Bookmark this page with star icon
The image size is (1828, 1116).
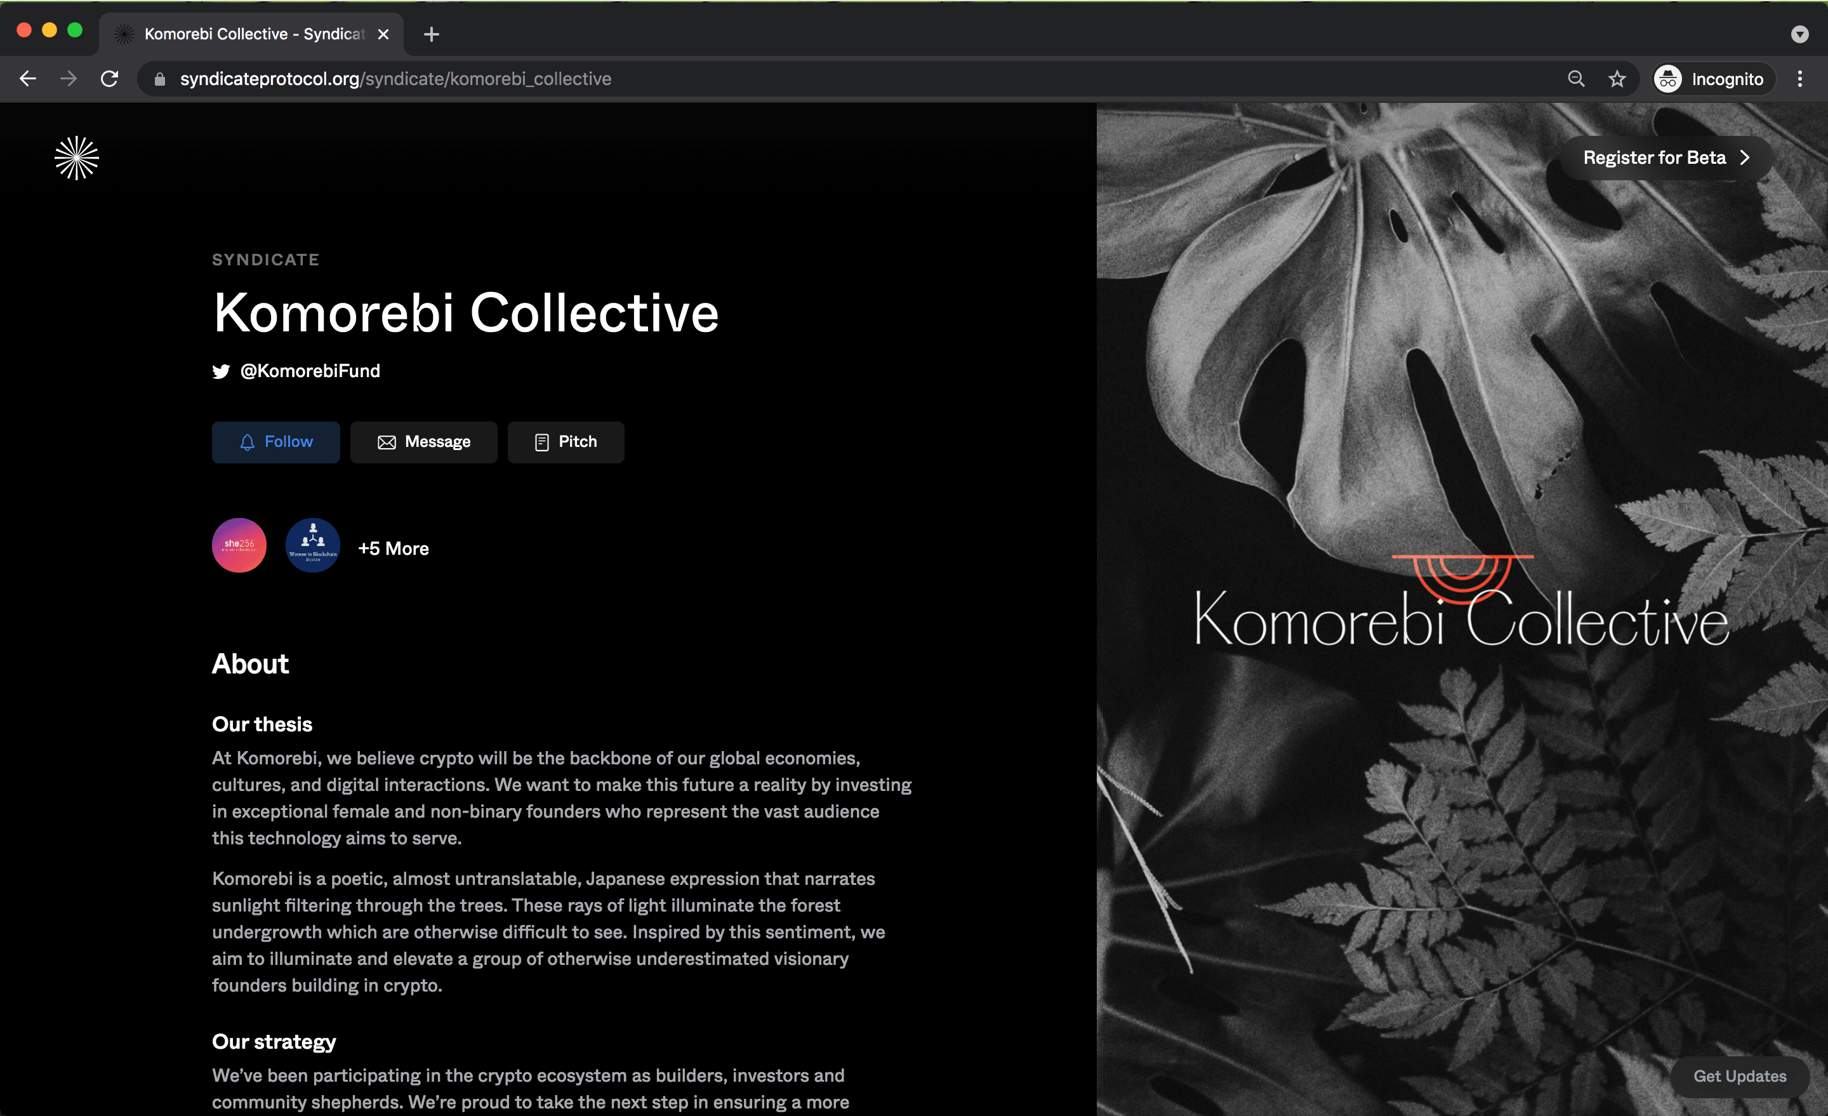click(1617, 79)
